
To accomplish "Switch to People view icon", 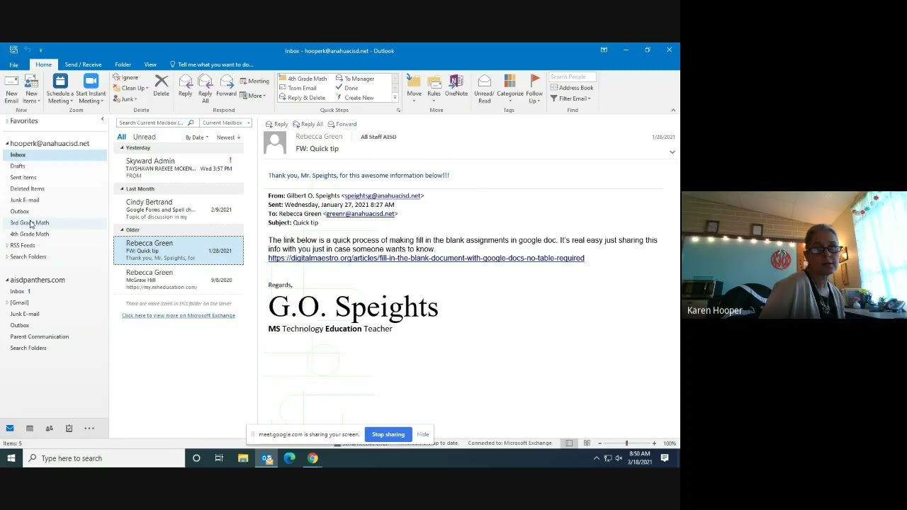I will point(50,428).
